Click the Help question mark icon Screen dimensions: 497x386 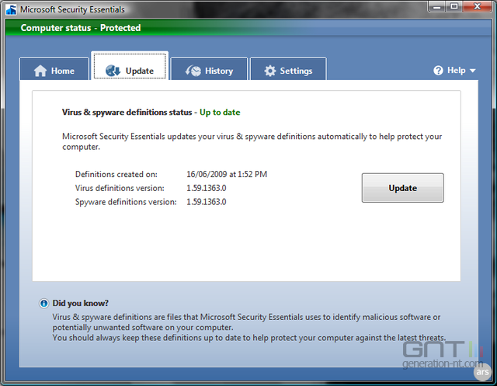click(438, 71)
